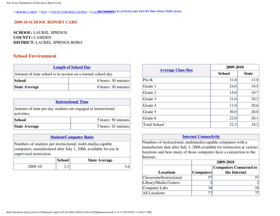Click the School row's '6 hours: 30 minutes' value
Image resolution: width=280 pixels, height=216 pixels.
click(113, 81)
